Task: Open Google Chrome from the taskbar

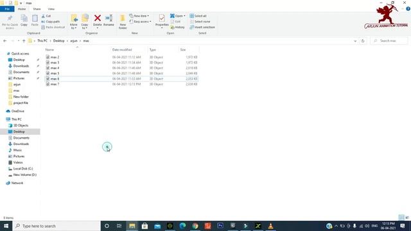Action: click(x=195, y=226)
